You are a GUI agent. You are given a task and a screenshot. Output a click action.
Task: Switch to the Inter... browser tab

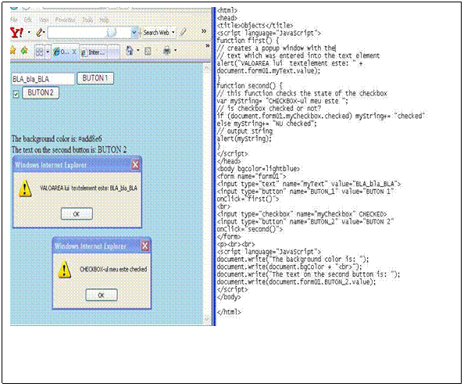click(93, 52)
